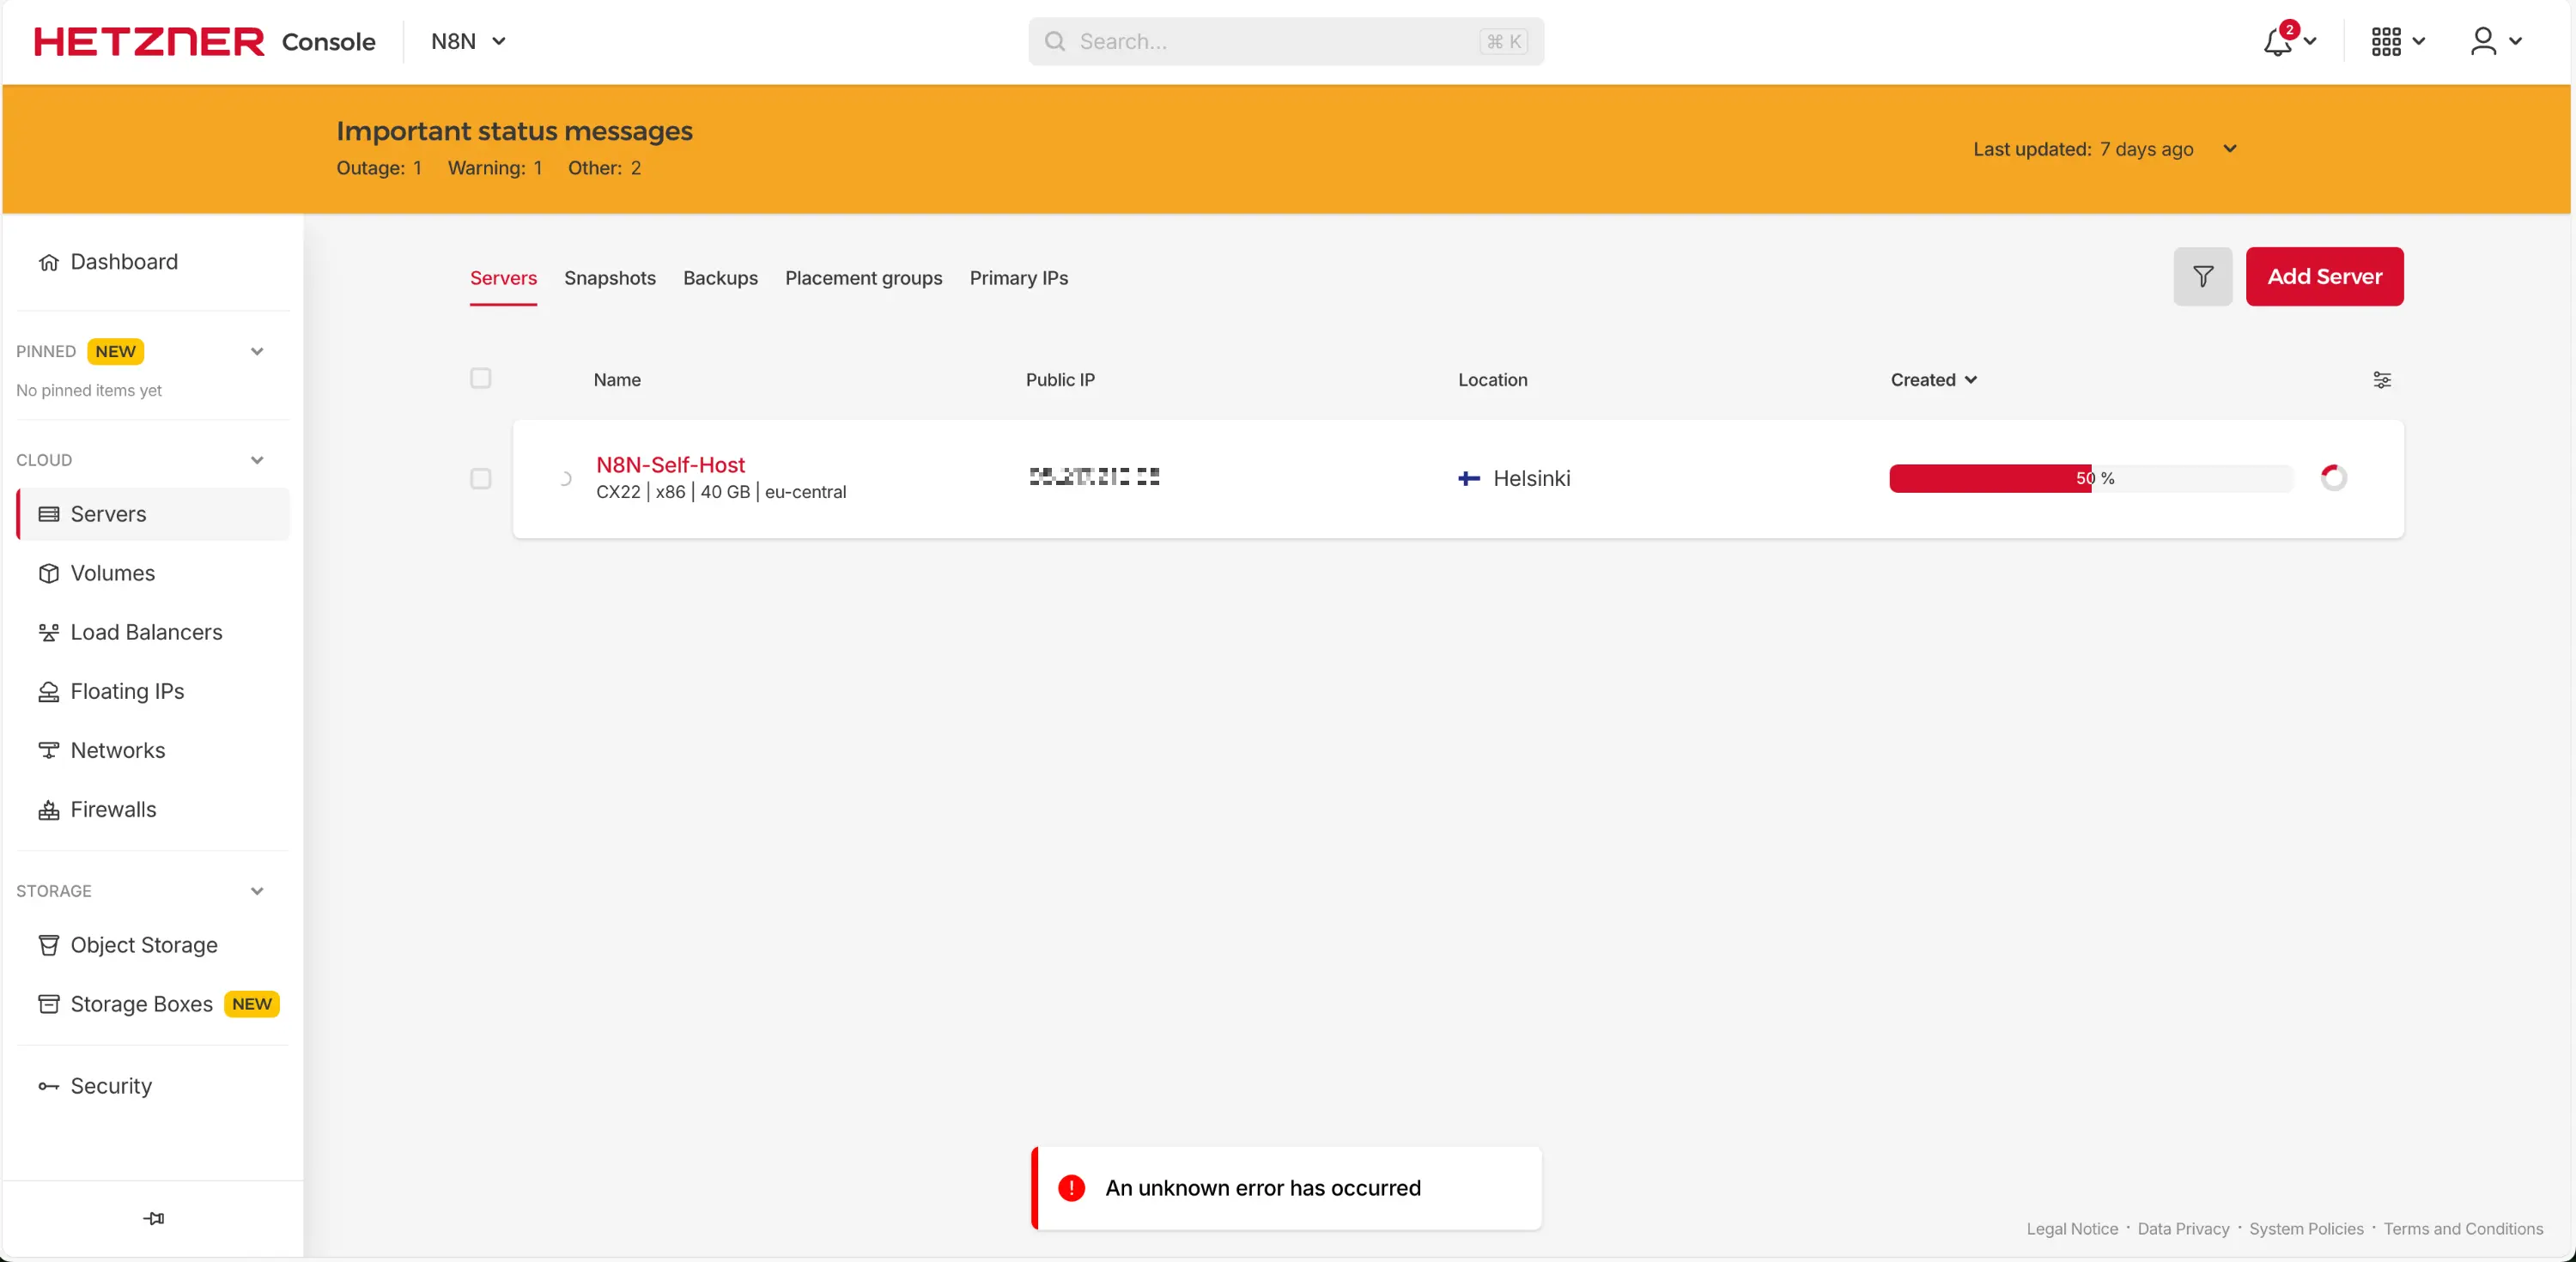Click the Add Server button
2576x1262 pixels.
(x=2324, y=277)
